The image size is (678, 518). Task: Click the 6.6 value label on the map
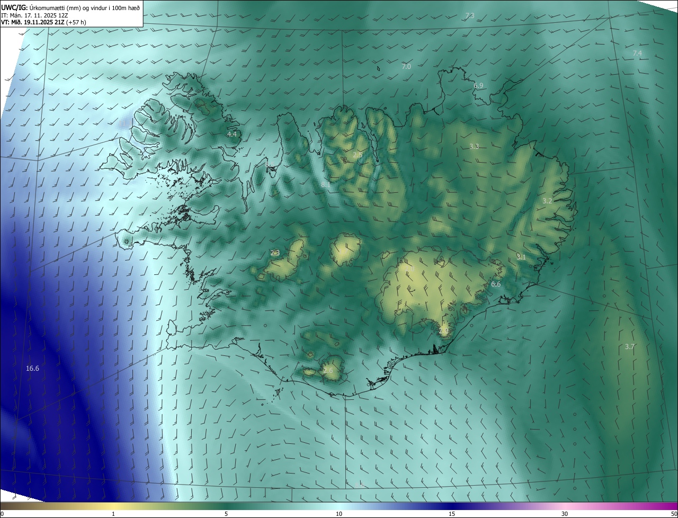pos(496,284)
